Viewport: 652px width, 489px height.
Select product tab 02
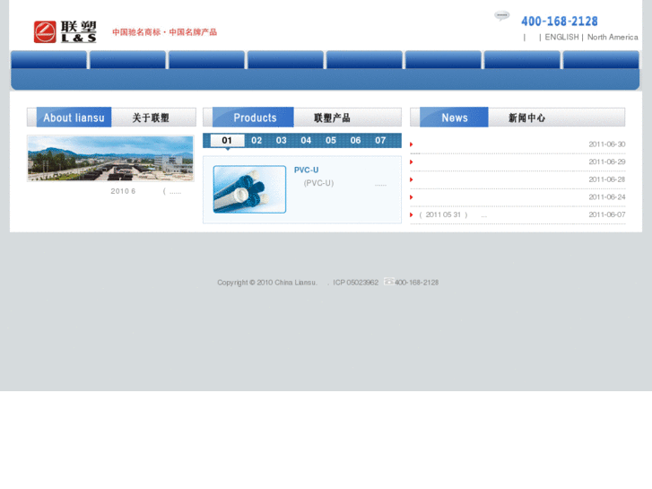[x=256, y=140]
